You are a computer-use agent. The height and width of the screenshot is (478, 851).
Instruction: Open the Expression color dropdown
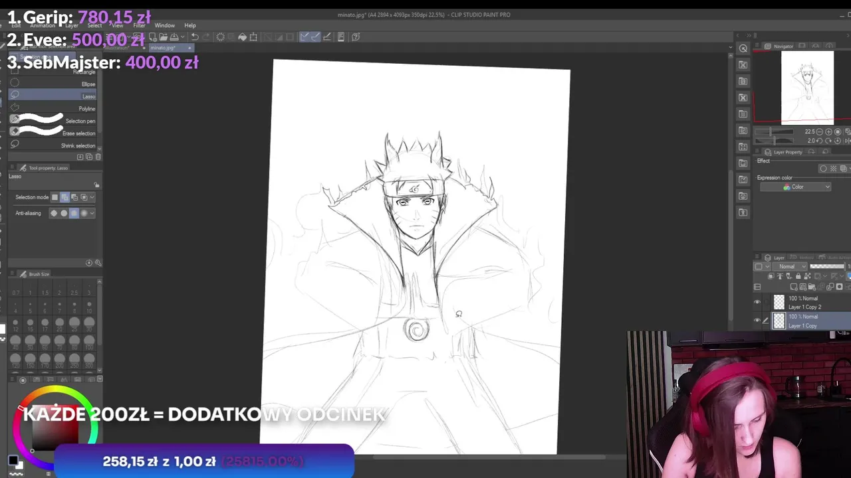point(796,187)
